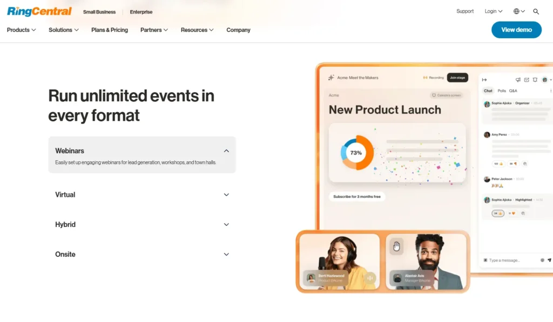Image resolution: width=553 pixels, height=322 pixels.
Task: Toggle the 24 thumbs-up reaction on highlighted message
Action: point(498,213)
